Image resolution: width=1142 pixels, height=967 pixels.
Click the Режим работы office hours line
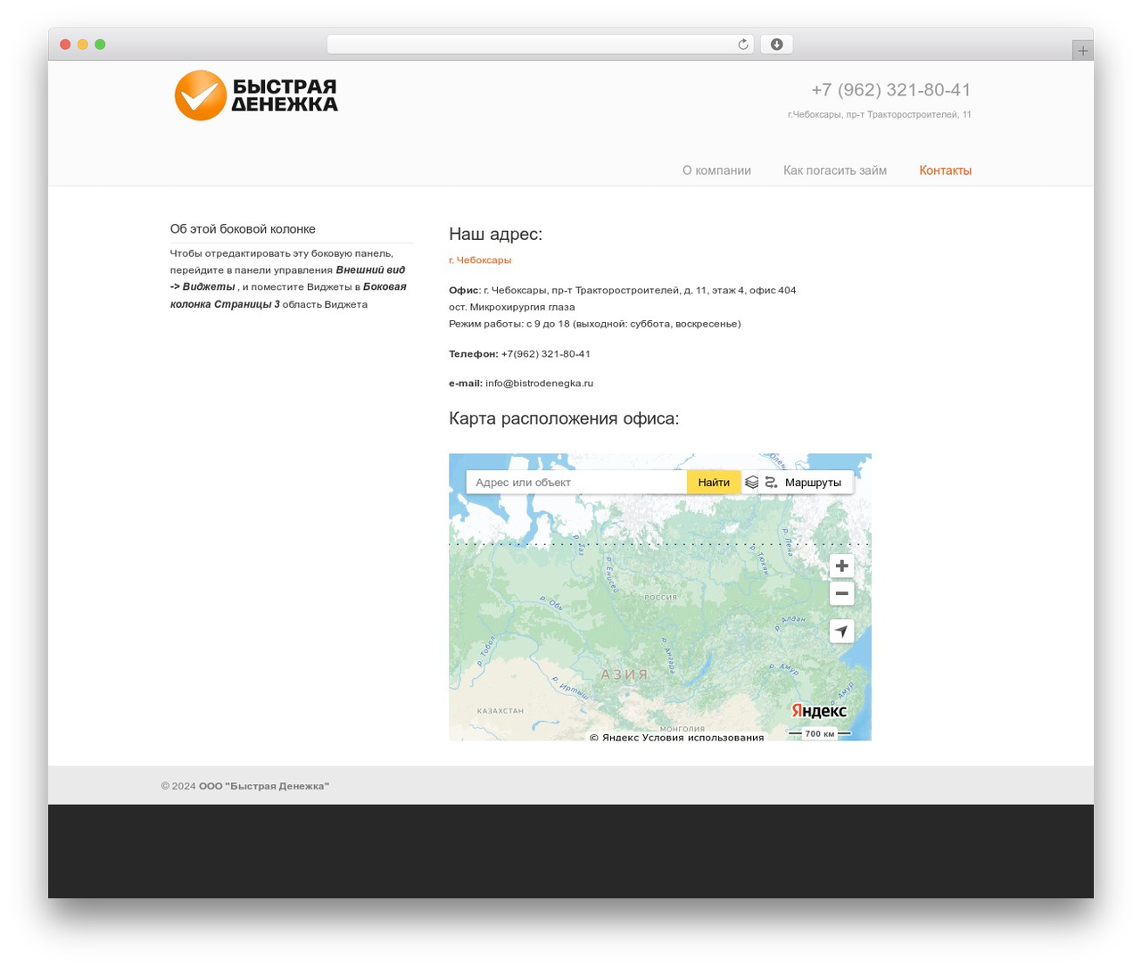pyautogui.click(x=595, y=324)
